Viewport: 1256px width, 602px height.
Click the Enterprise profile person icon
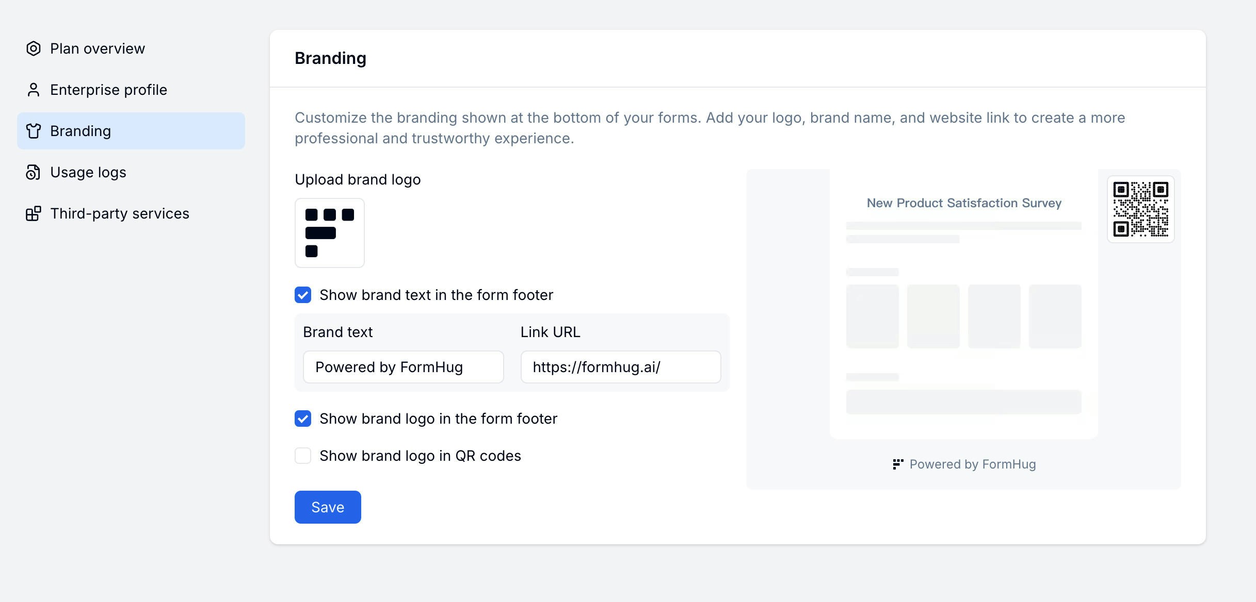[34, 90]
